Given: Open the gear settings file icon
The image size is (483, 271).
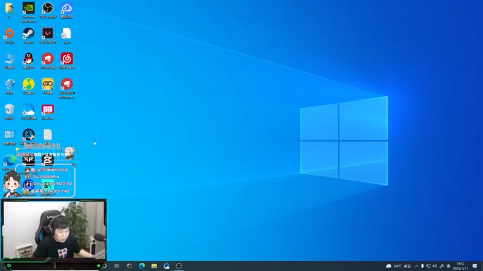Looking at the screenshot, I should pos(66,36).
